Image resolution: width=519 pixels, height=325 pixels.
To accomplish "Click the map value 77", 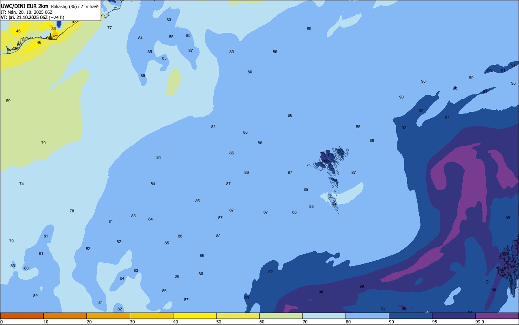I will coord(109,28).
